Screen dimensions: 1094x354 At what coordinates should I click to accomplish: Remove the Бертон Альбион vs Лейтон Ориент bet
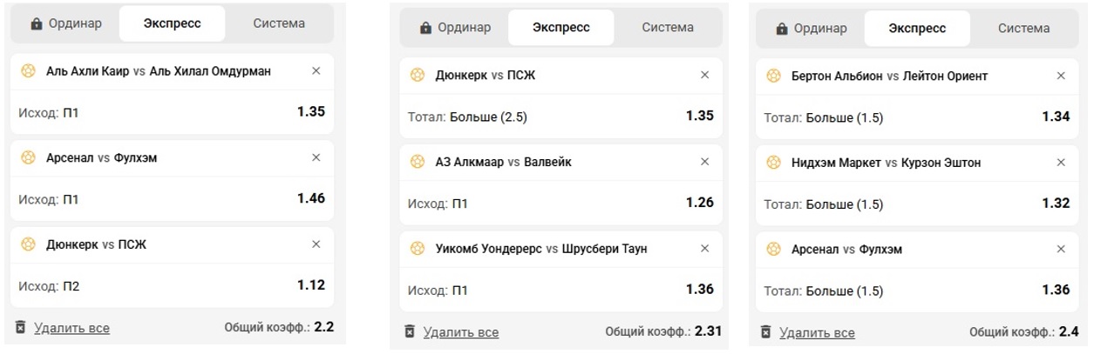click(1061, 76)
